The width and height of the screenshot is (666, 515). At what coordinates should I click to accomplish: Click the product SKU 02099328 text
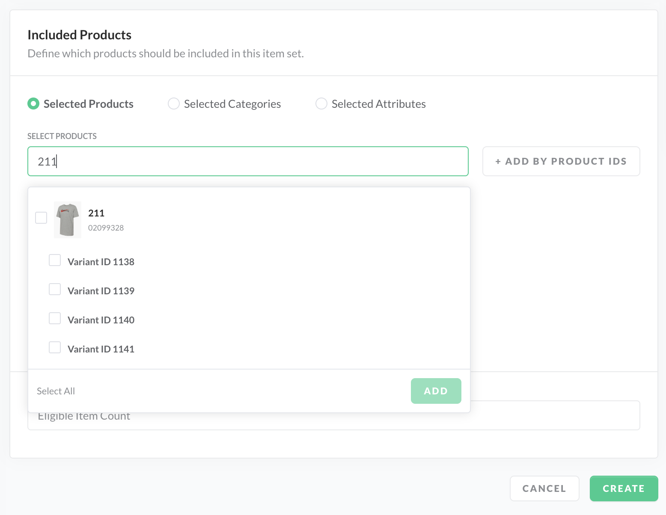[x=106, y=228]
